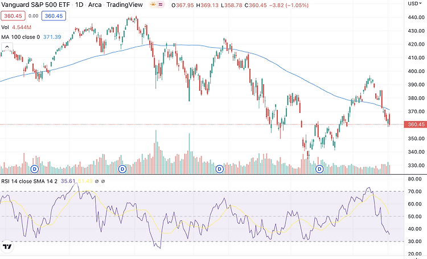Click the 1D interval label

[79, 5]
